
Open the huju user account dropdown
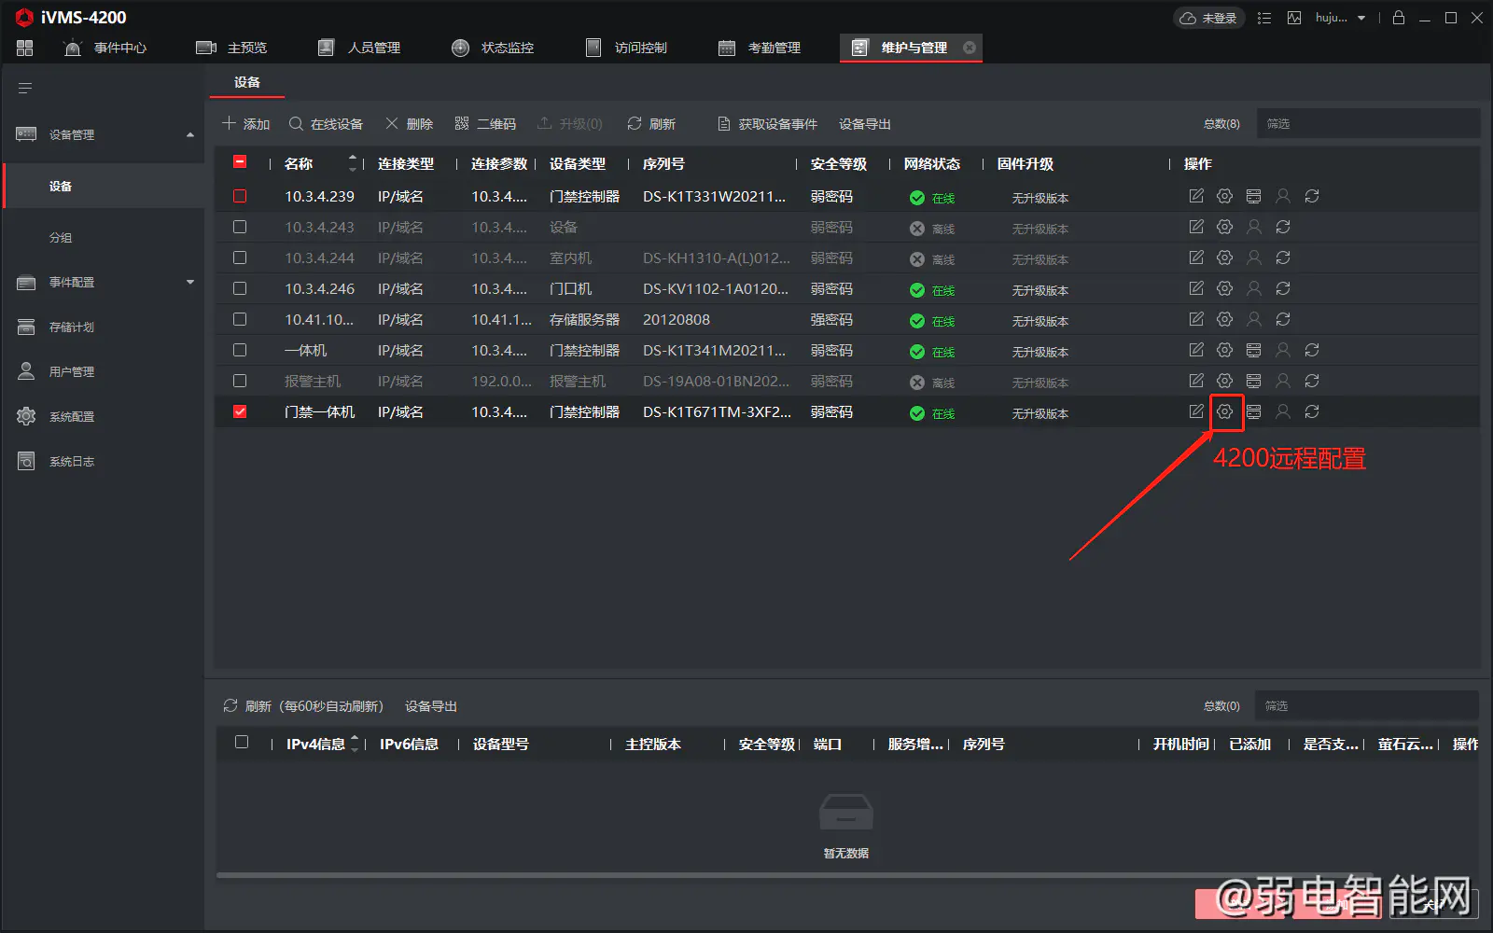(x=1341, y=18)
